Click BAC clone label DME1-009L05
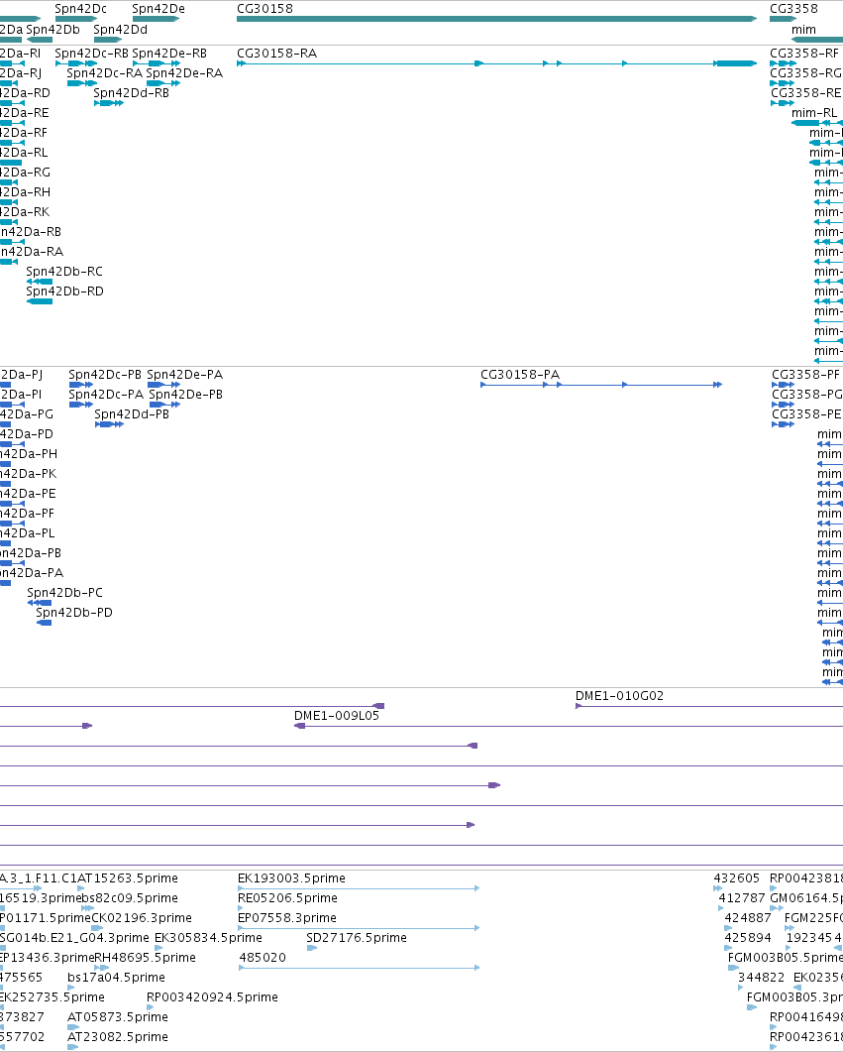The height and width of the screenshot is (1052, 843). [x=337, y=716]
